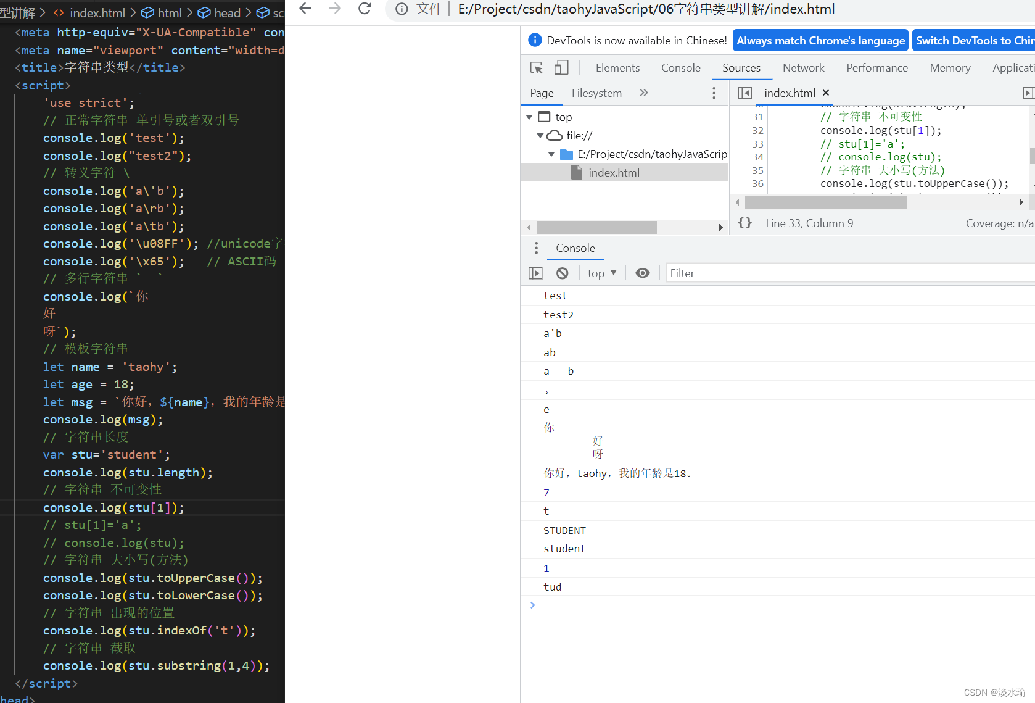
Task: Toggle the device toolbar icon
Action: coord(561,68)
